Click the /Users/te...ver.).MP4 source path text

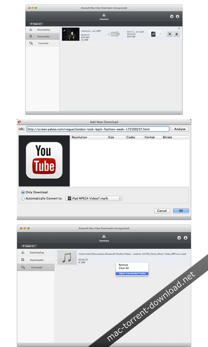pos(91,31)
